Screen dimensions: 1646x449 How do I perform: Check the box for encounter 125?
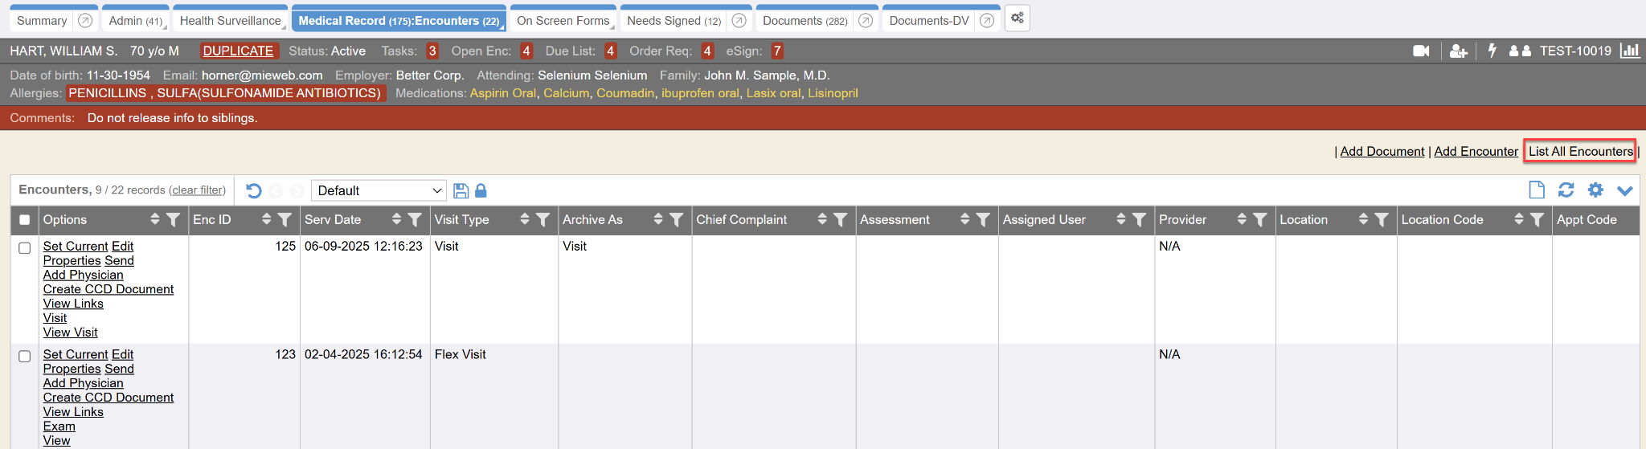pos(25,248)
